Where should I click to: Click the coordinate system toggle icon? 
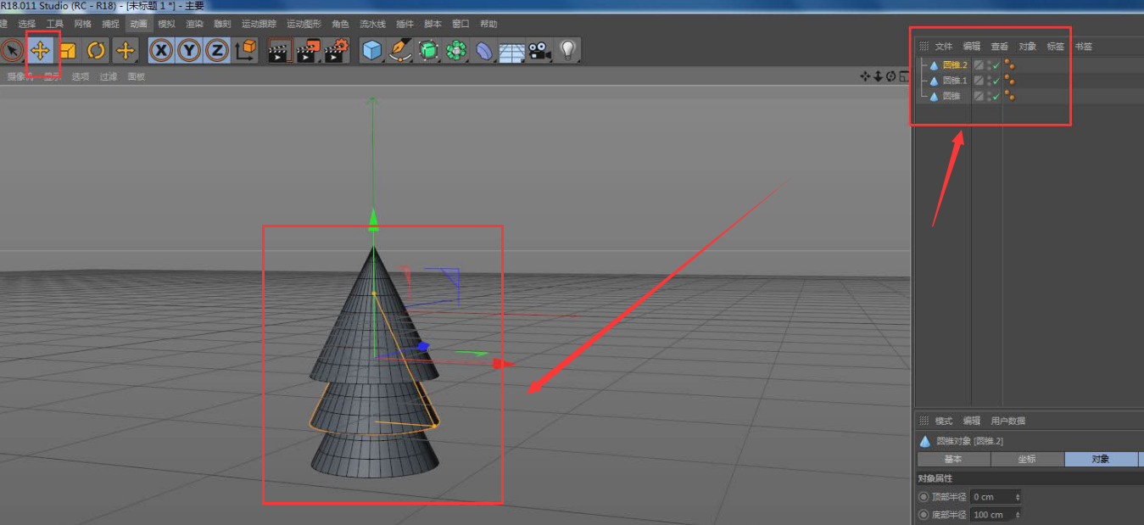coord(246,51)
